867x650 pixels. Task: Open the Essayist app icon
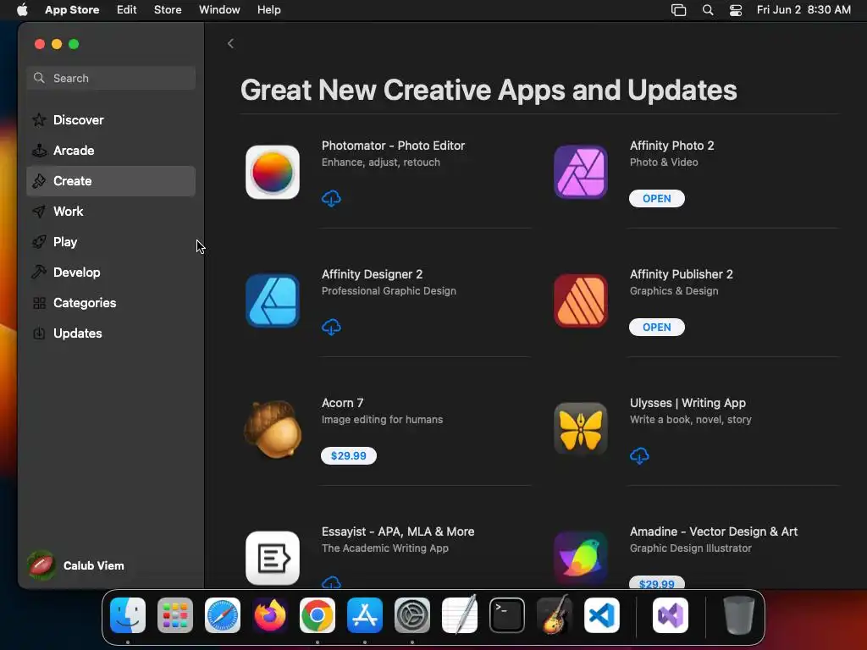coord(273,559)
